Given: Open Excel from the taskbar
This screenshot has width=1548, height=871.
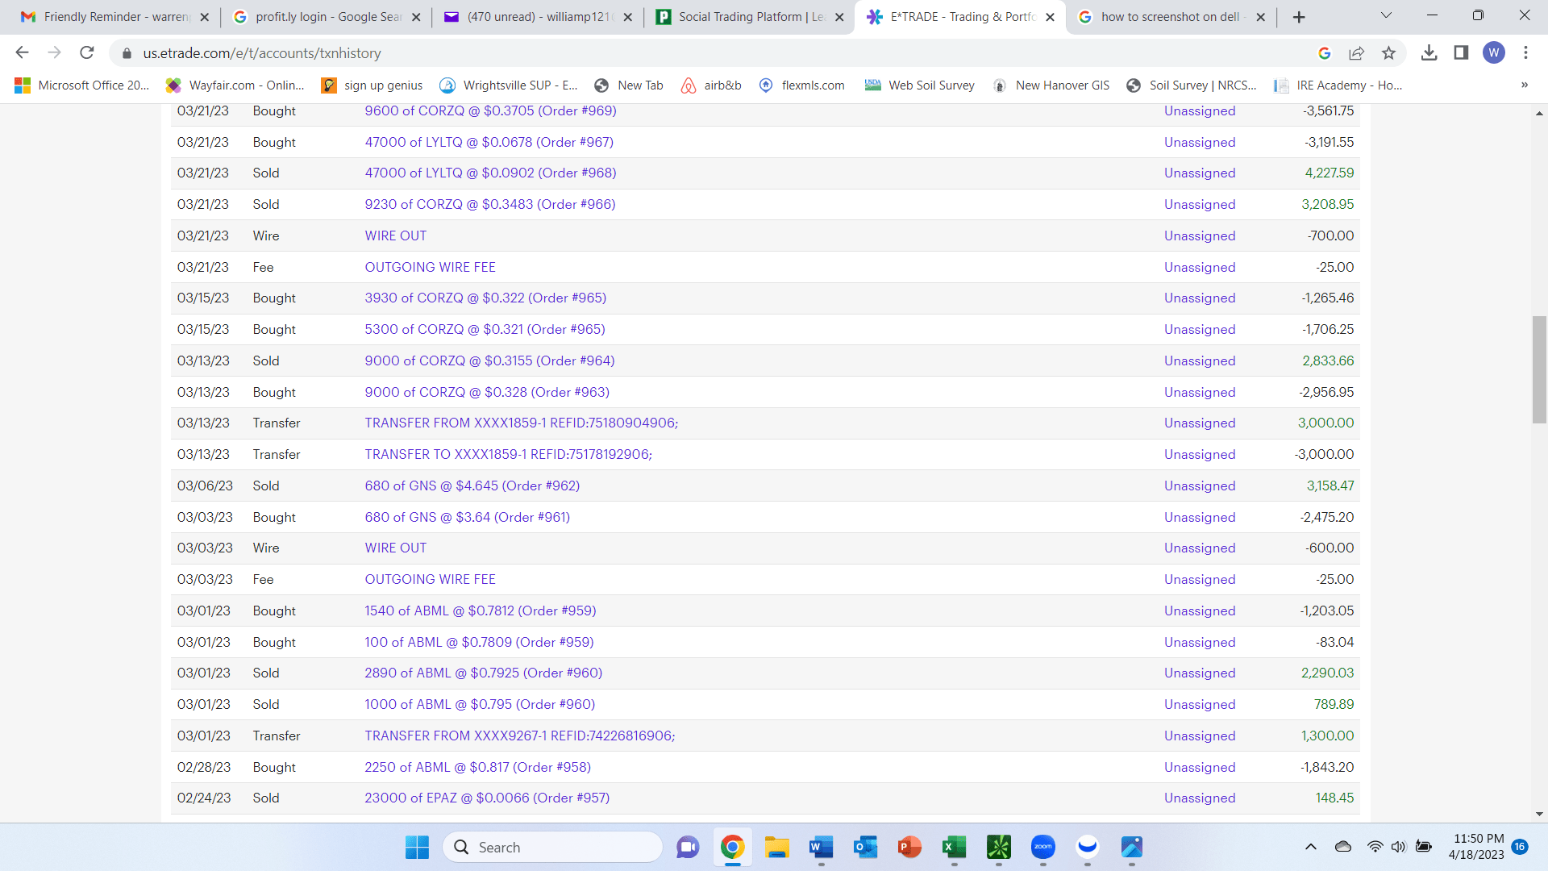Looking at the screenshot, I should coord(954,847).
